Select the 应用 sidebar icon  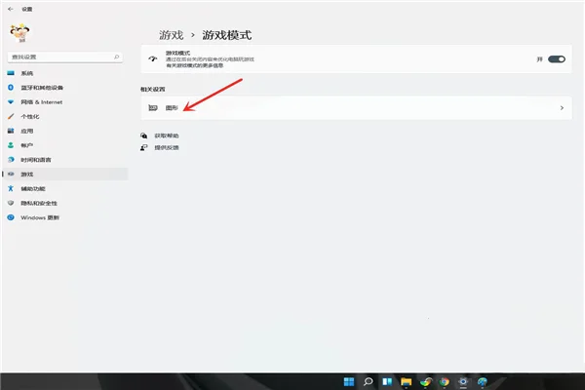(x=11, y=131)
